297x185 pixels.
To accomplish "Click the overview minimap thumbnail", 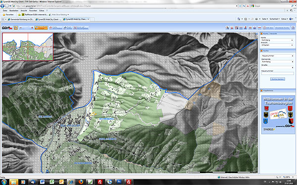I will click(x=28, y=47).
